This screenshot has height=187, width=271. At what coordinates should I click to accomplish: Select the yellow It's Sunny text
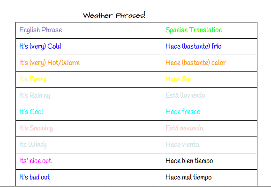[33, 79]
